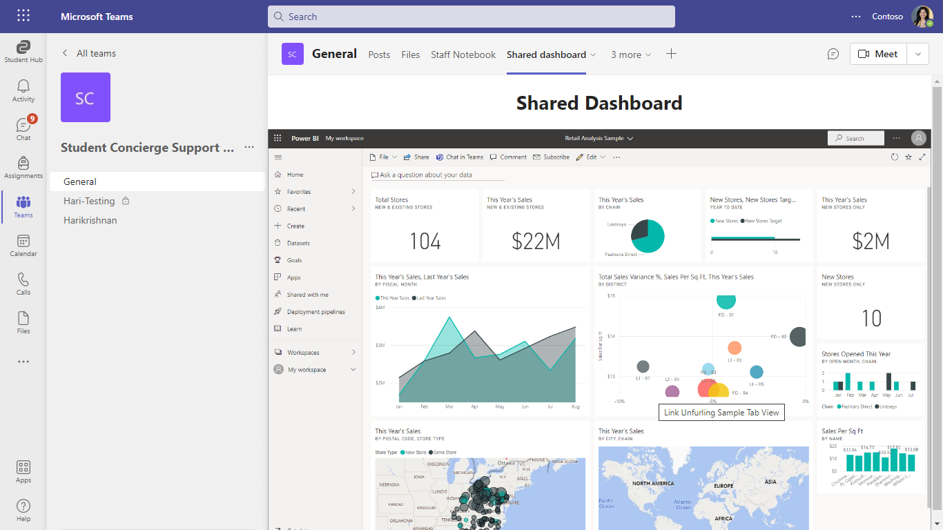Switch to the Posts tab
Viewport: 943px width, 530px height.
click(x=379, y=55)
